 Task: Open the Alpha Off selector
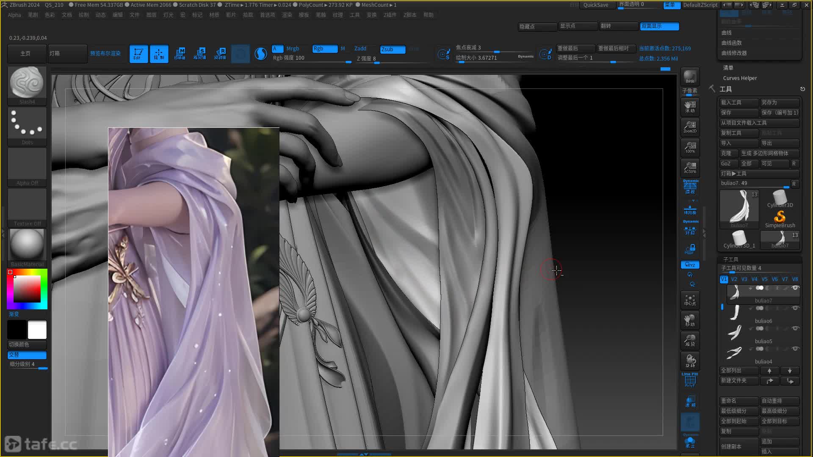(27, 167)
